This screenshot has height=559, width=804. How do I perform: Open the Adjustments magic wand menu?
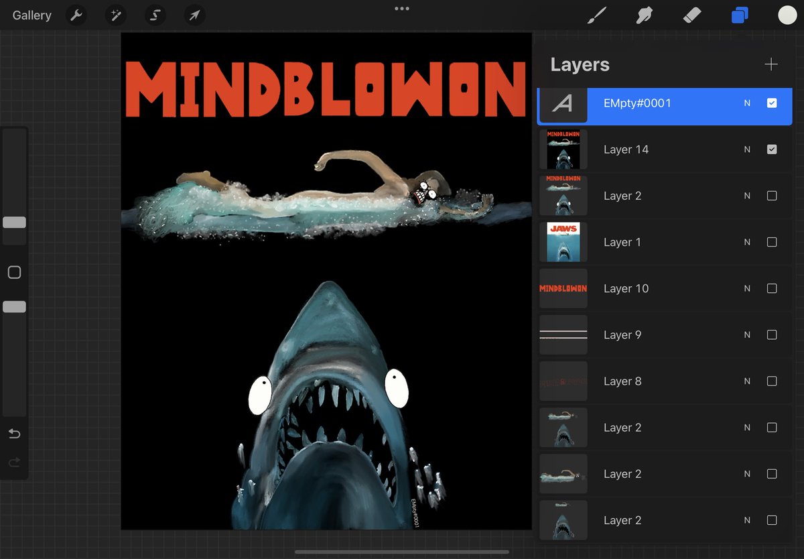(115, 15)
